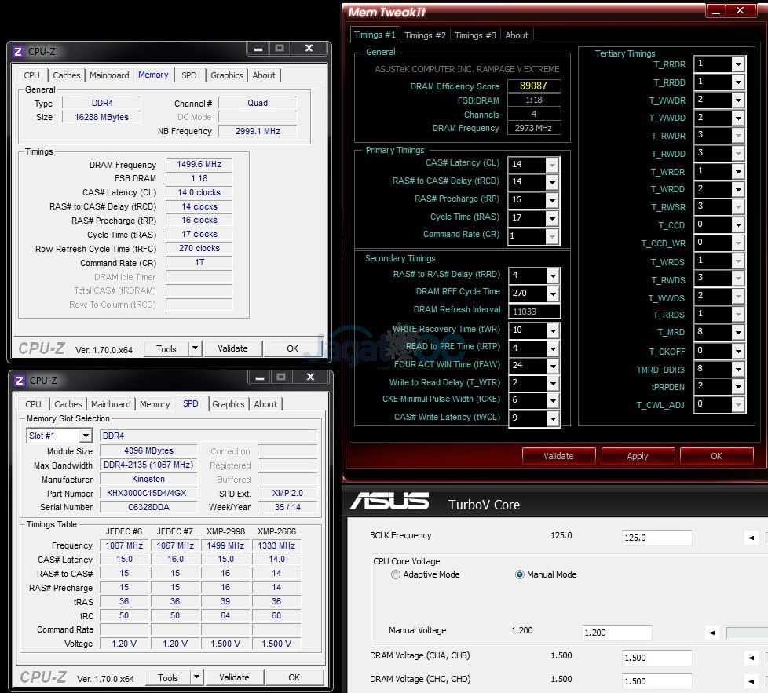Image resolution: width=768 pixels, height=693 pixels.
Task: Open the Slot #1 memory slot dropdown
Action: [x=85, y=436]
